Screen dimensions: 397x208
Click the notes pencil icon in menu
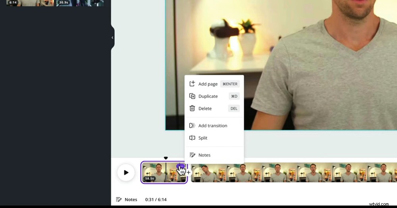click(192, 155)
